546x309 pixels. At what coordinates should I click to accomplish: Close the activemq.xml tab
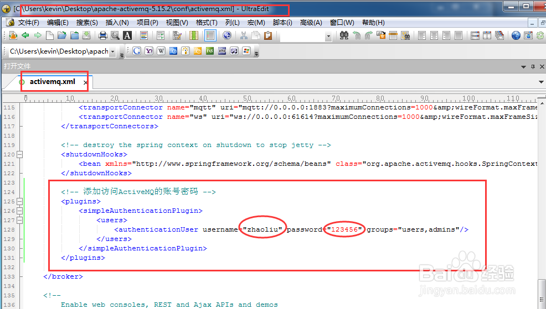[85, 82]
